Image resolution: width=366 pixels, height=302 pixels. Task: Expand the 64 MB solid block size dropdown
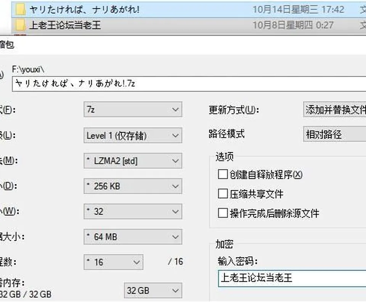(x=133, y=237)
